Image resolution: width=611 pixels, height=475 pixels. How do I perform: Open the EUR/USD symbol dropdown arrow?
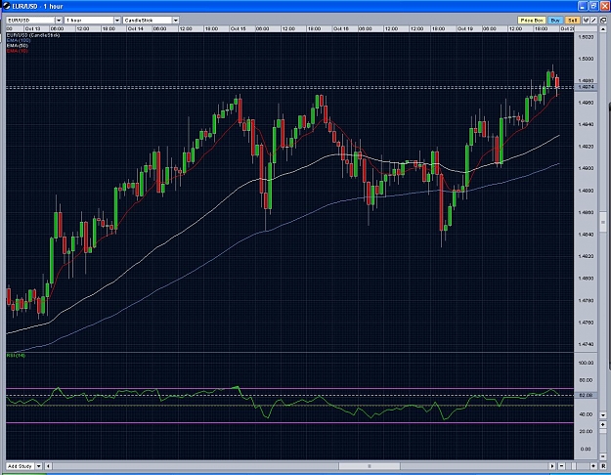click(x=59, y=21)
